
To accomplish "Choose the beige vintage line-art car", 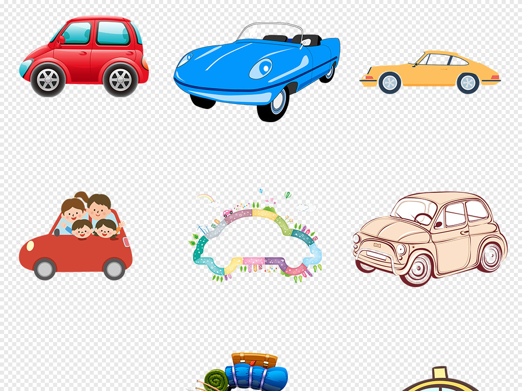I will (430, 238).
